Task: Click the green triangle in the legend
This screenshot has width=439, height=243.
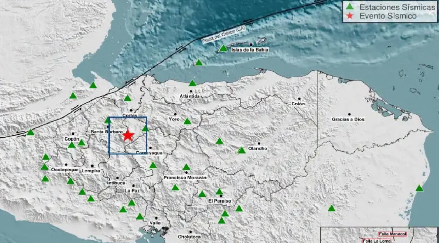Action: 349,6
